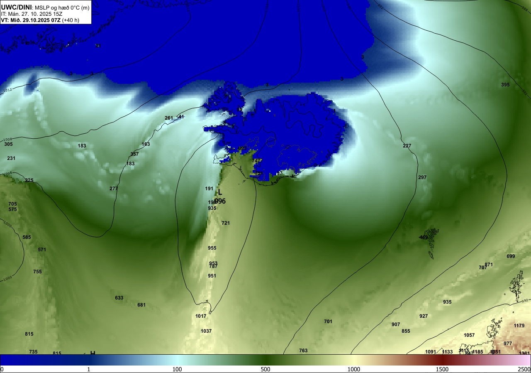
Task: Click the 261 height value
Action: coord(169,118)
